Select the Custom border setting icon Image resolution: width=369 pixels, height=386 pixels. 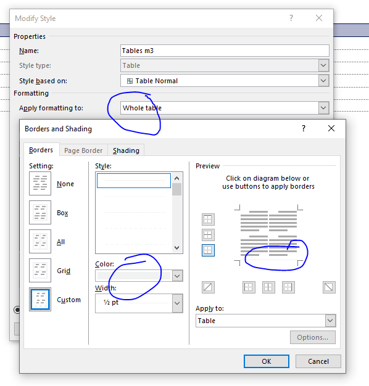pos(40,299)
